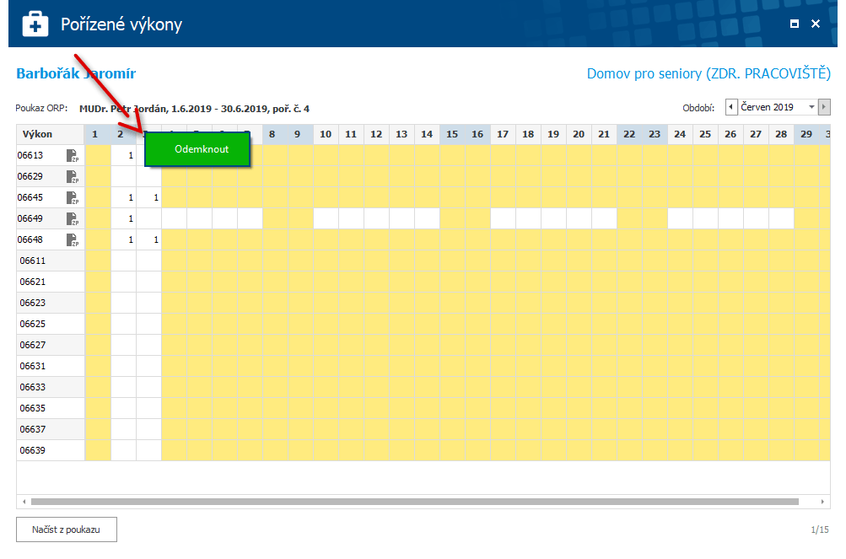Select the row label 06625

33,324
